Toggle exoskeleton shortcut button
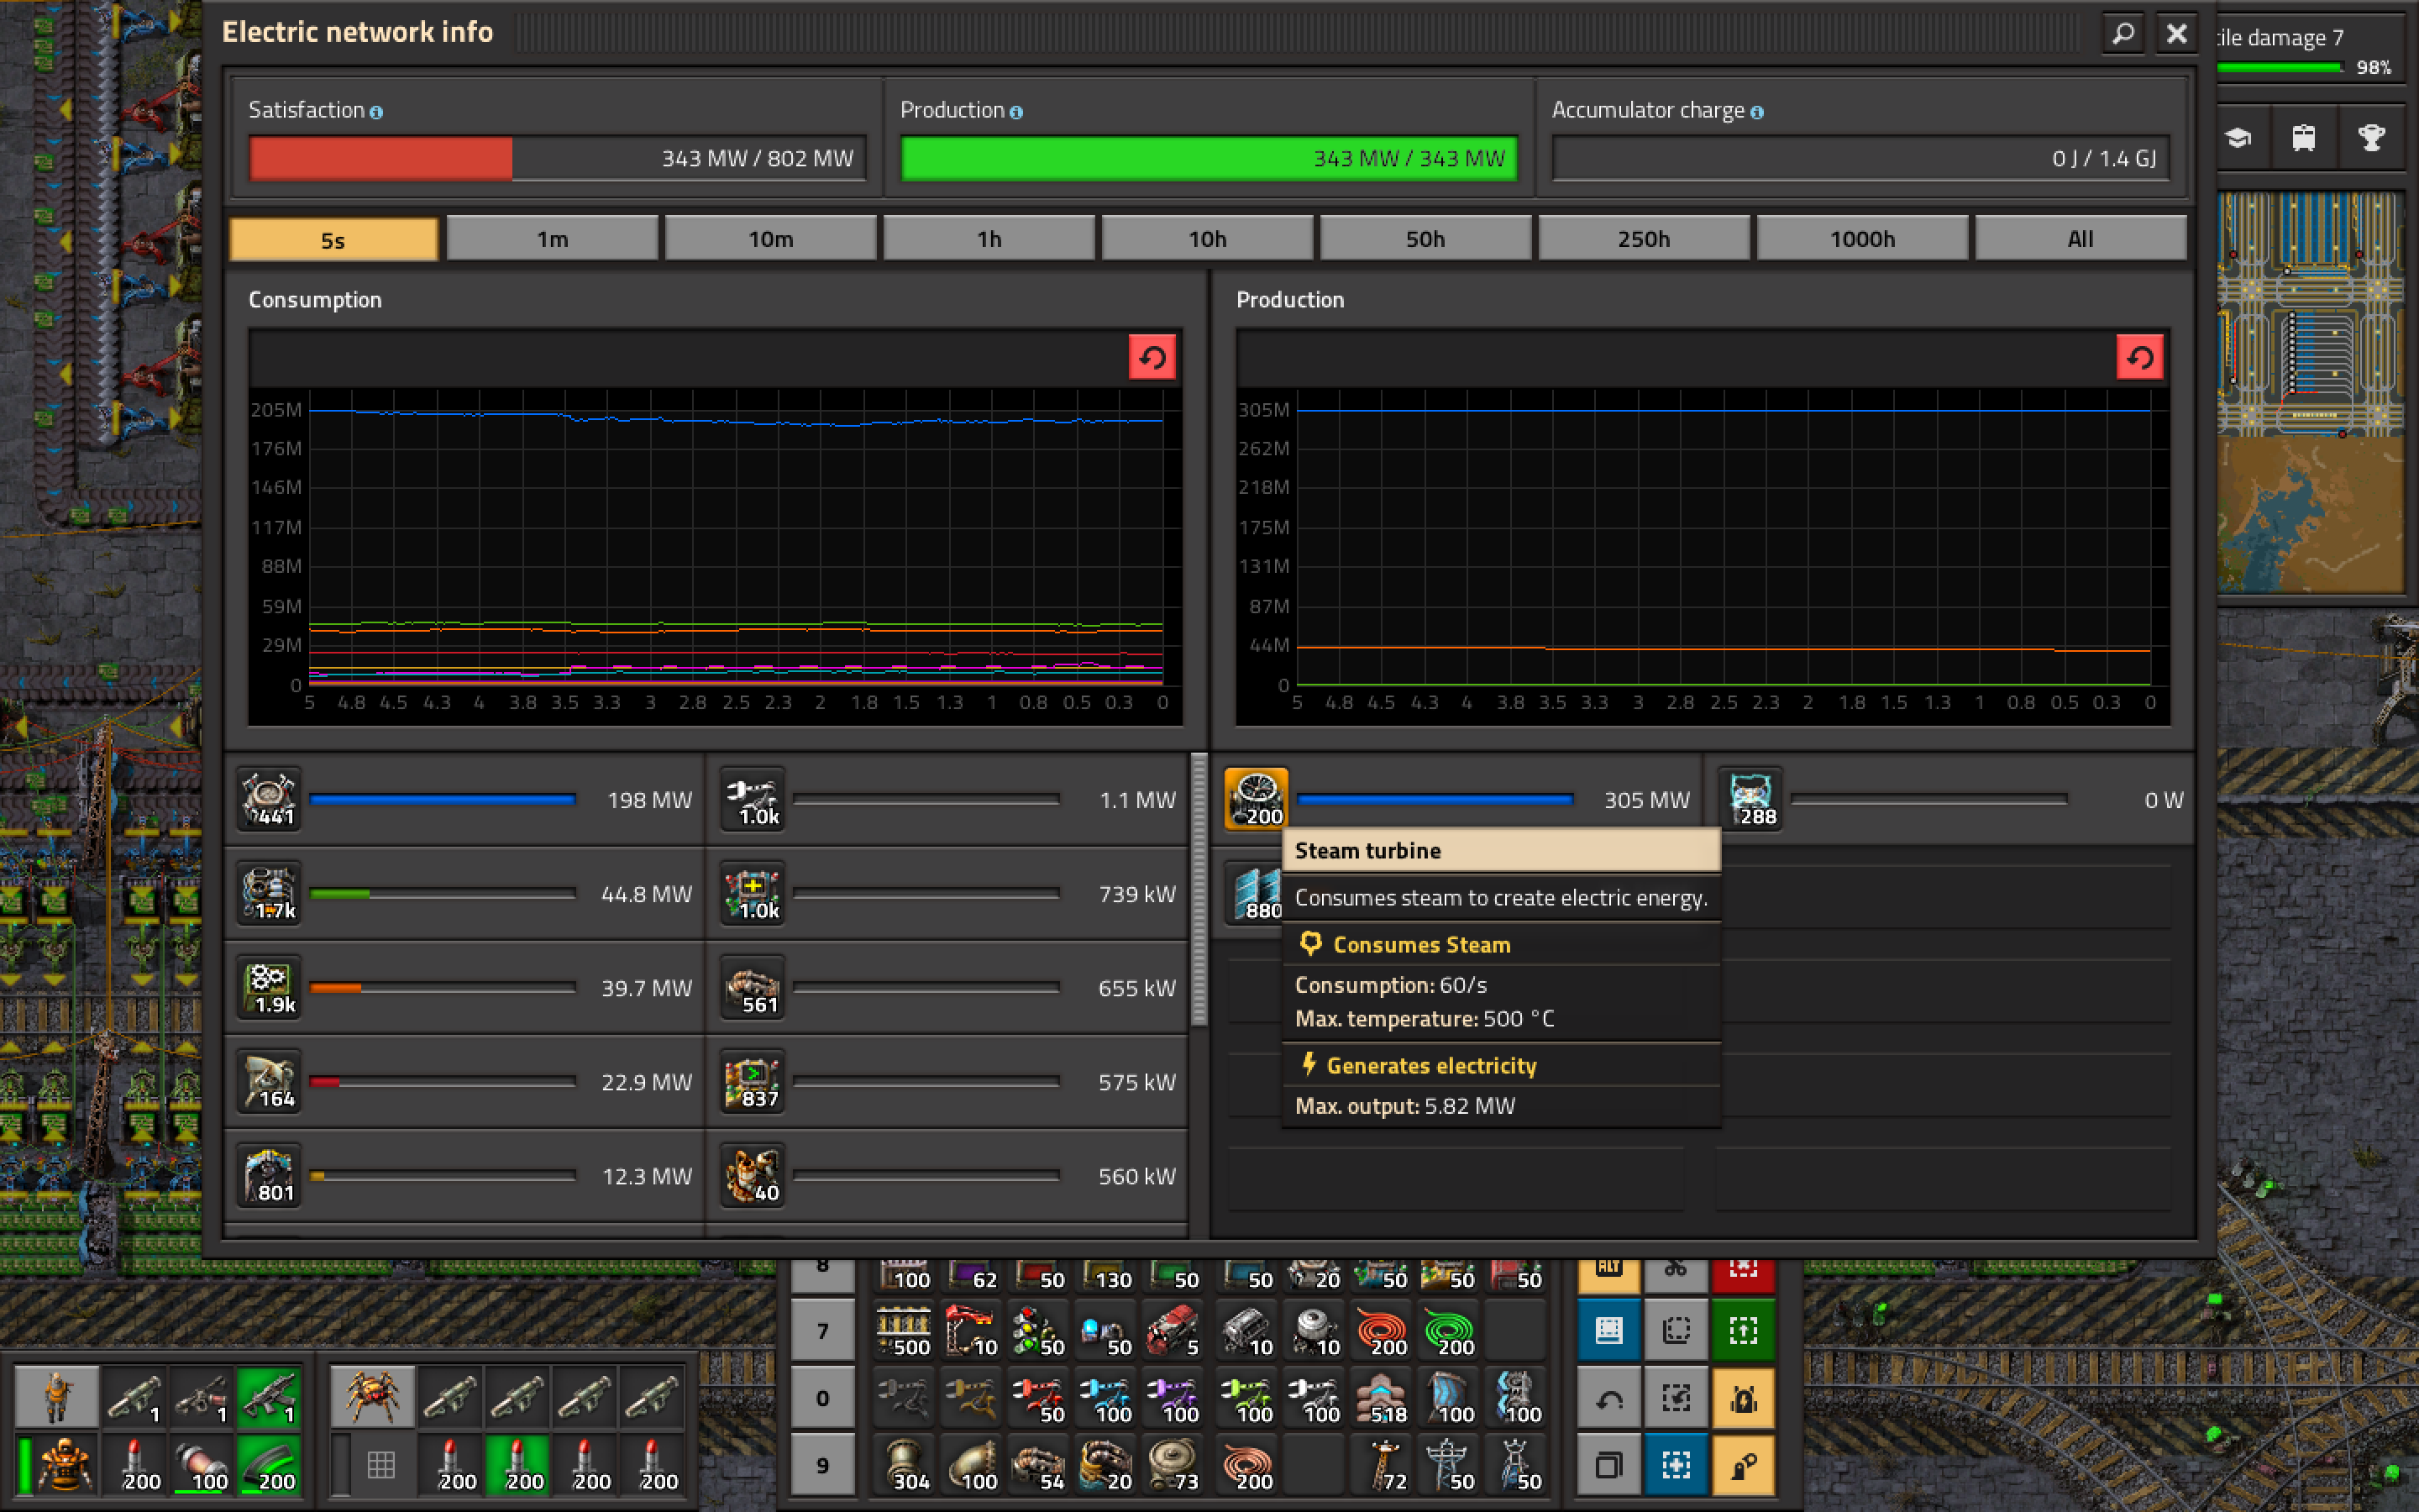Image resolution: width=2419 pixels, height=1512 pixels. pyautogui.click(x=1744, y=1466)
